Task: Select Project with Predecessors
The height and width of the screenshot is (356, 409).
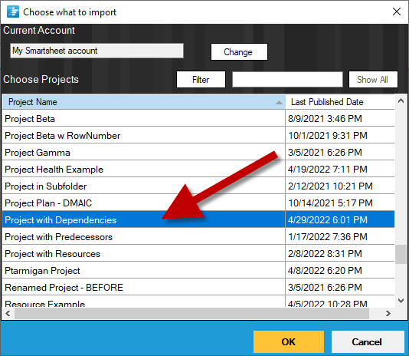Action: click(x=198, y=237)
